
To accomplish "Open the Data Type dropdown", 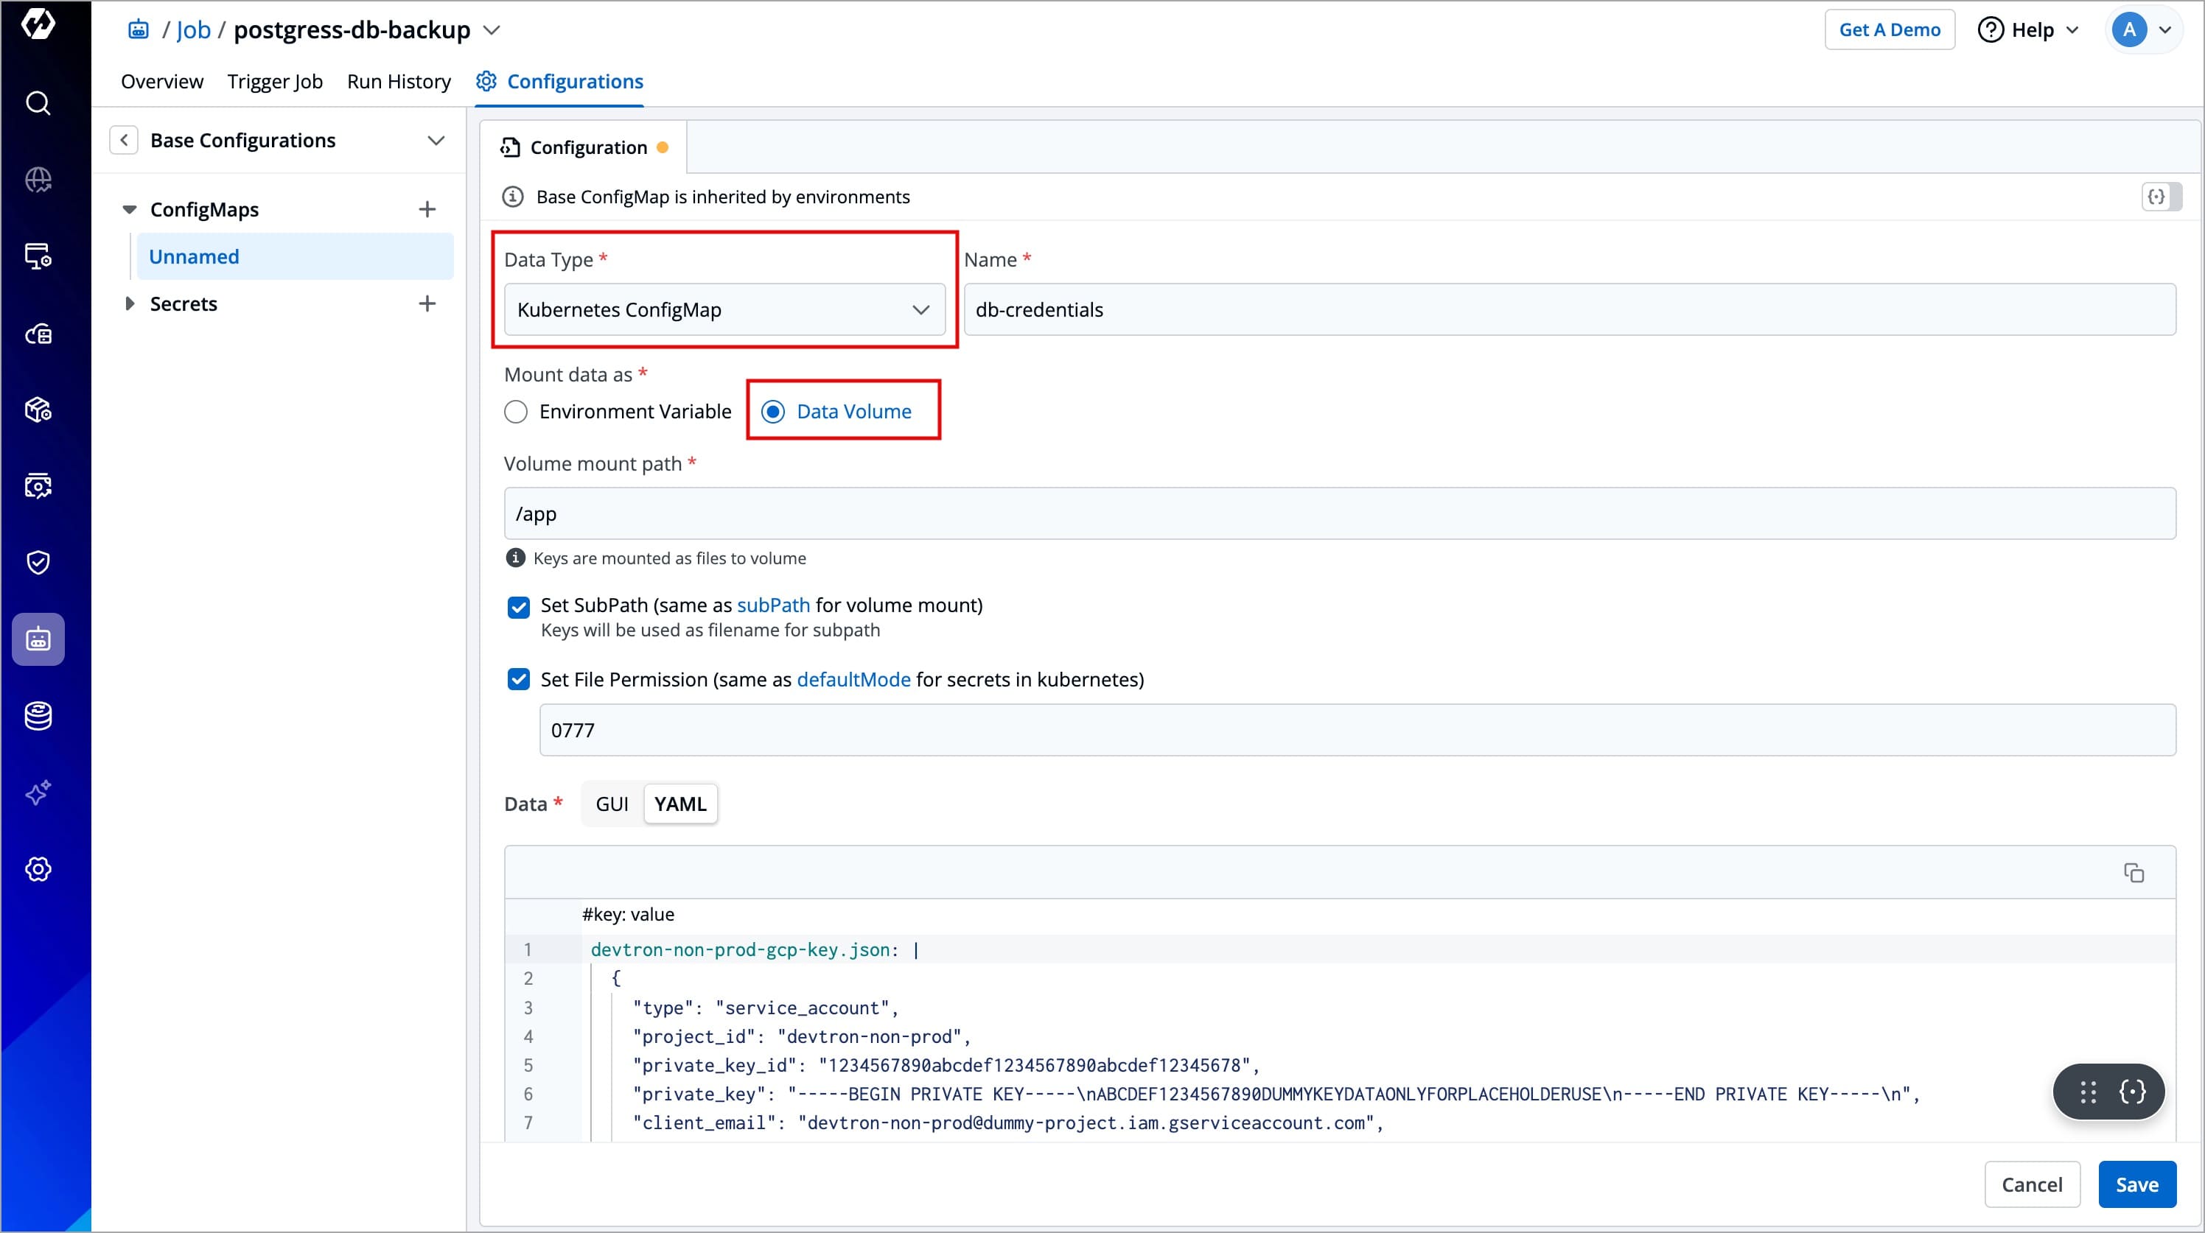I will point(724,310).
